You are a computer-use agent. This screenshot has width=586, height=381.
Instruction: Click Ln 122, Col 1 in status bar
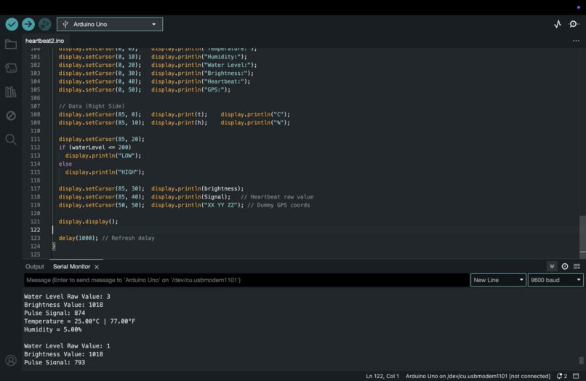[382, 376]
